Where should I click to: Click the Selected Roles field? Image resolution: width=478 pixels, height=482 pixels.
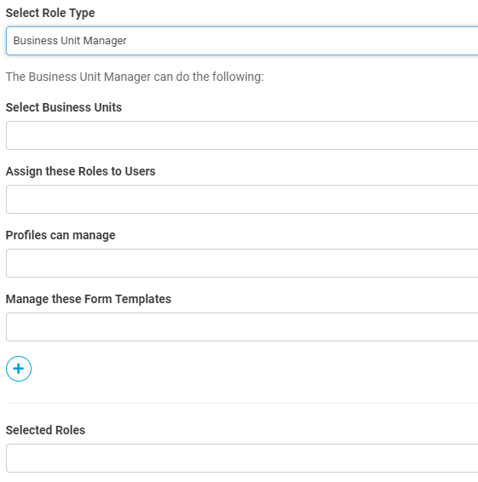pos(242,458)
